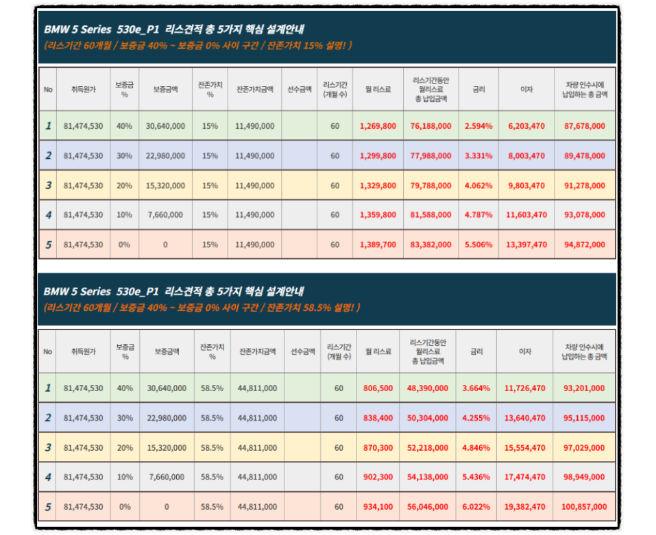
Task: Click the 이자 header in lower table
Action: point(525,351)
